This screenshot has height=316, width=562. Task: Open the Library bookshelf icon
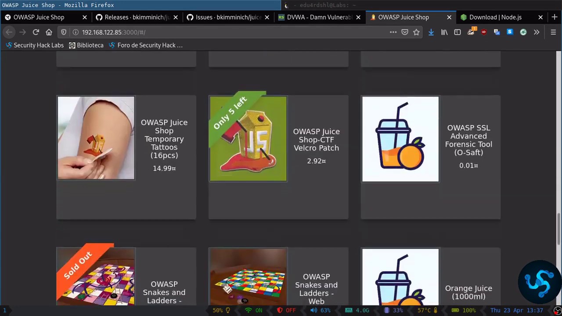[x=444, y=32]
